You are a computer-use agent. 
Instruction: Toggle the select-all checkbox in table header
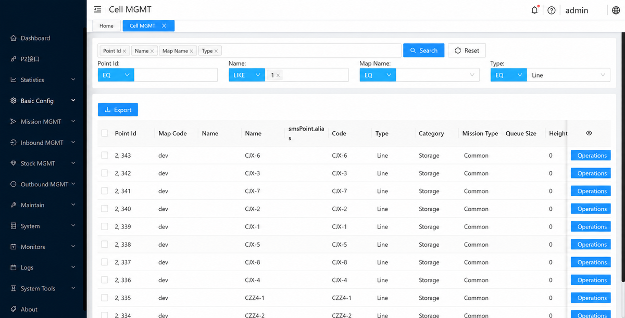(x=105, y=133)
